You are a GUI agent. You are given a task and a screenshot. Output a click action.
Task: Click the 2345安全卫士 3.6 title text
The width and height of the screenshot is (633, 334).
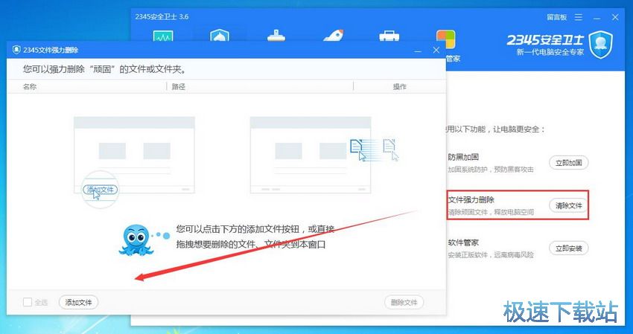pyautogui.click(x=162, y=17)
